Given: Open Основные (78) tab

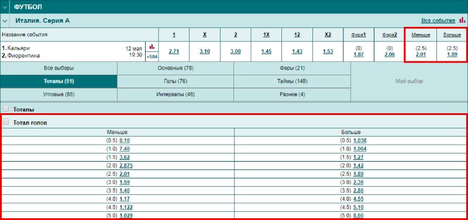Looking at the screenshot, I should click(x=175, y=68).
